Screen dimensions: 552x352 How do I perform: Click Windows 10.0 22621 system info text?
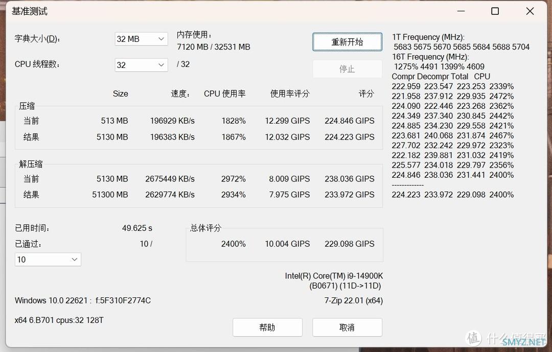pos(83,300)
